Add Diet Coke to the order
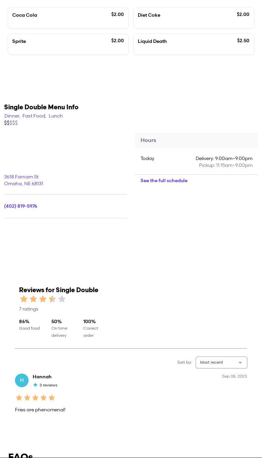Screen dimensions: 262x458 coord(194,18)
